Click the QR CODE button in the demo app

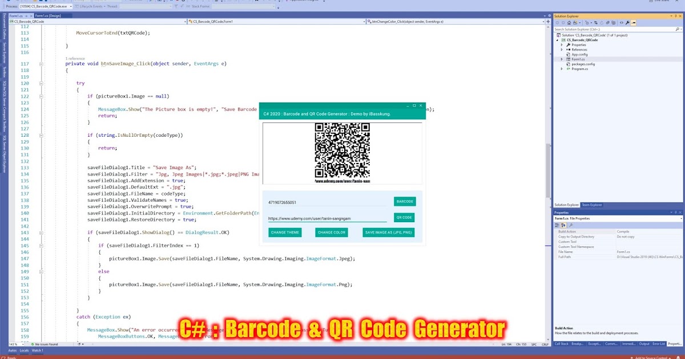(404, 217)
